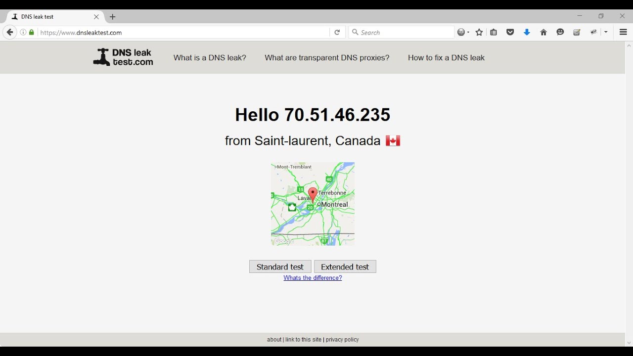633x356 pixels.
Task: Run the Extended test
Action: [345, 267]
